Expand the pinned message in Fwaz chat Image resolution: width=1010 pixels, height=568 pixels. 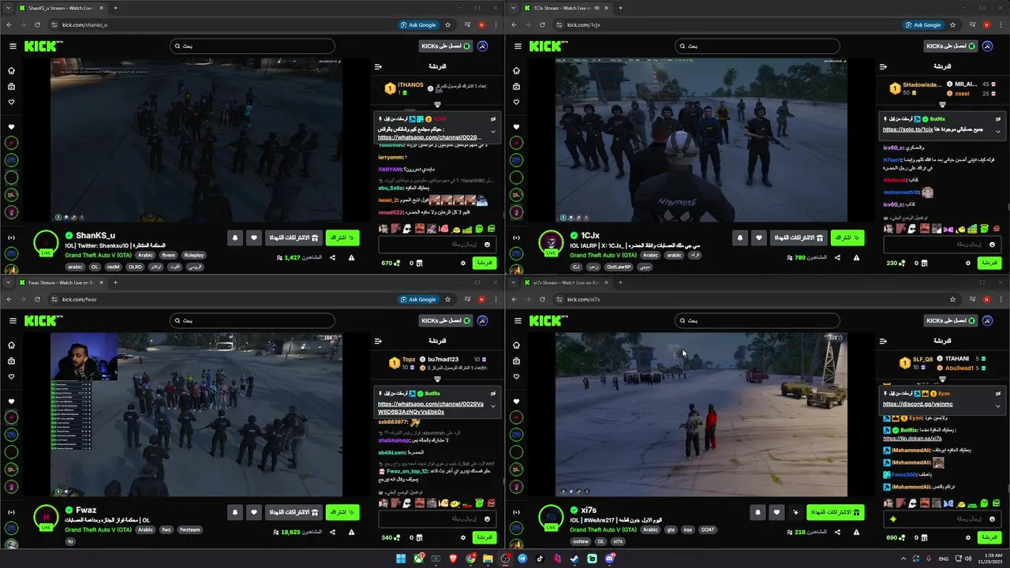pos(493,406)
